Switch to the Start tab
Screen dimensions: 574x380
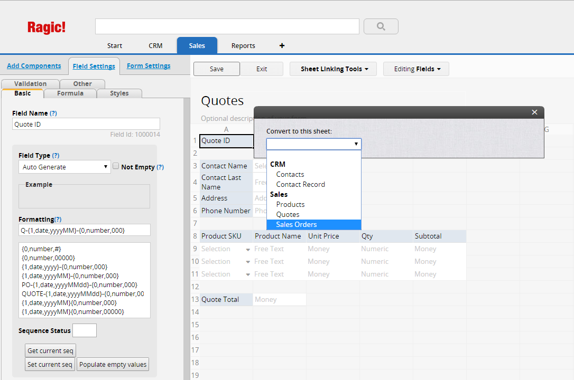coord(115,46)
